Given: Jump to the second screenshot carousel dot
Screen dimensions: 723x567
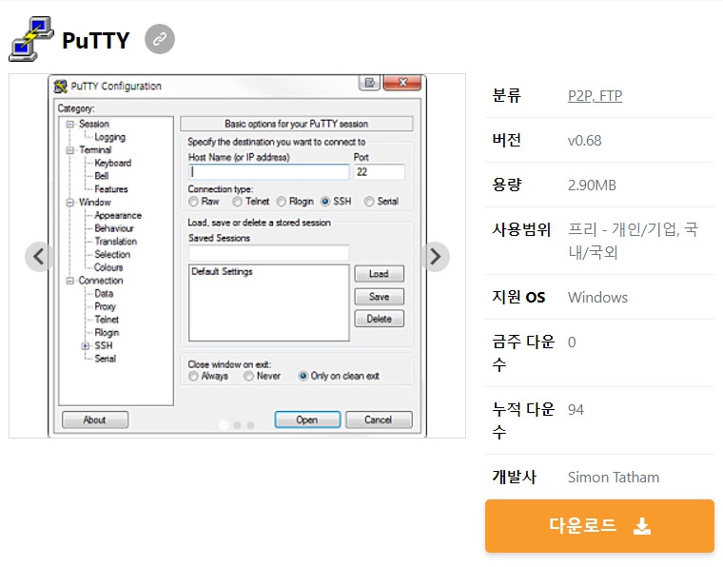Looking at the screenshot, I should (x=237, y=425).
